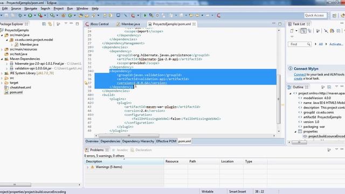345x194 pixels.
Task: Expand JRE System Library node
Action: 2,73
